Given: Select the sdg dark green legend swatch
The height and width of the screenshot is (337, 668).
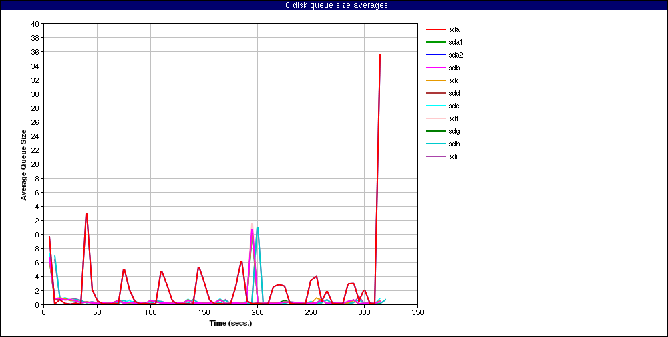Looking at the screenshot, I should tap(436, 131).
